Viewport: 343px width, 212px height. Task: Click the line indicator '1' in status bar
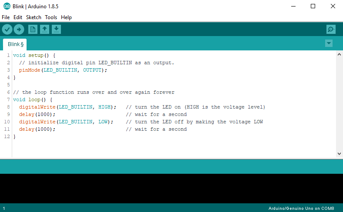pos(4,209)
